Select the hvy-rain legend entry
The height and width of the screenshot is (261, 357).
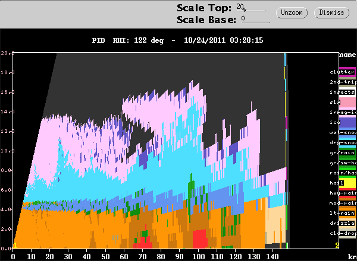342,193
